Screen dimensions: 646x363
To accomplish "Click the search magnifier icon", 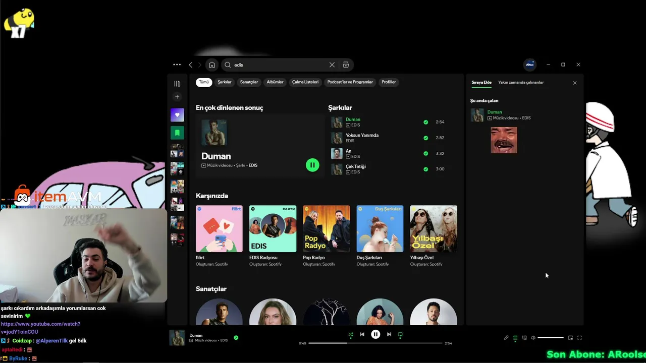I will click(x=228, y=65).
